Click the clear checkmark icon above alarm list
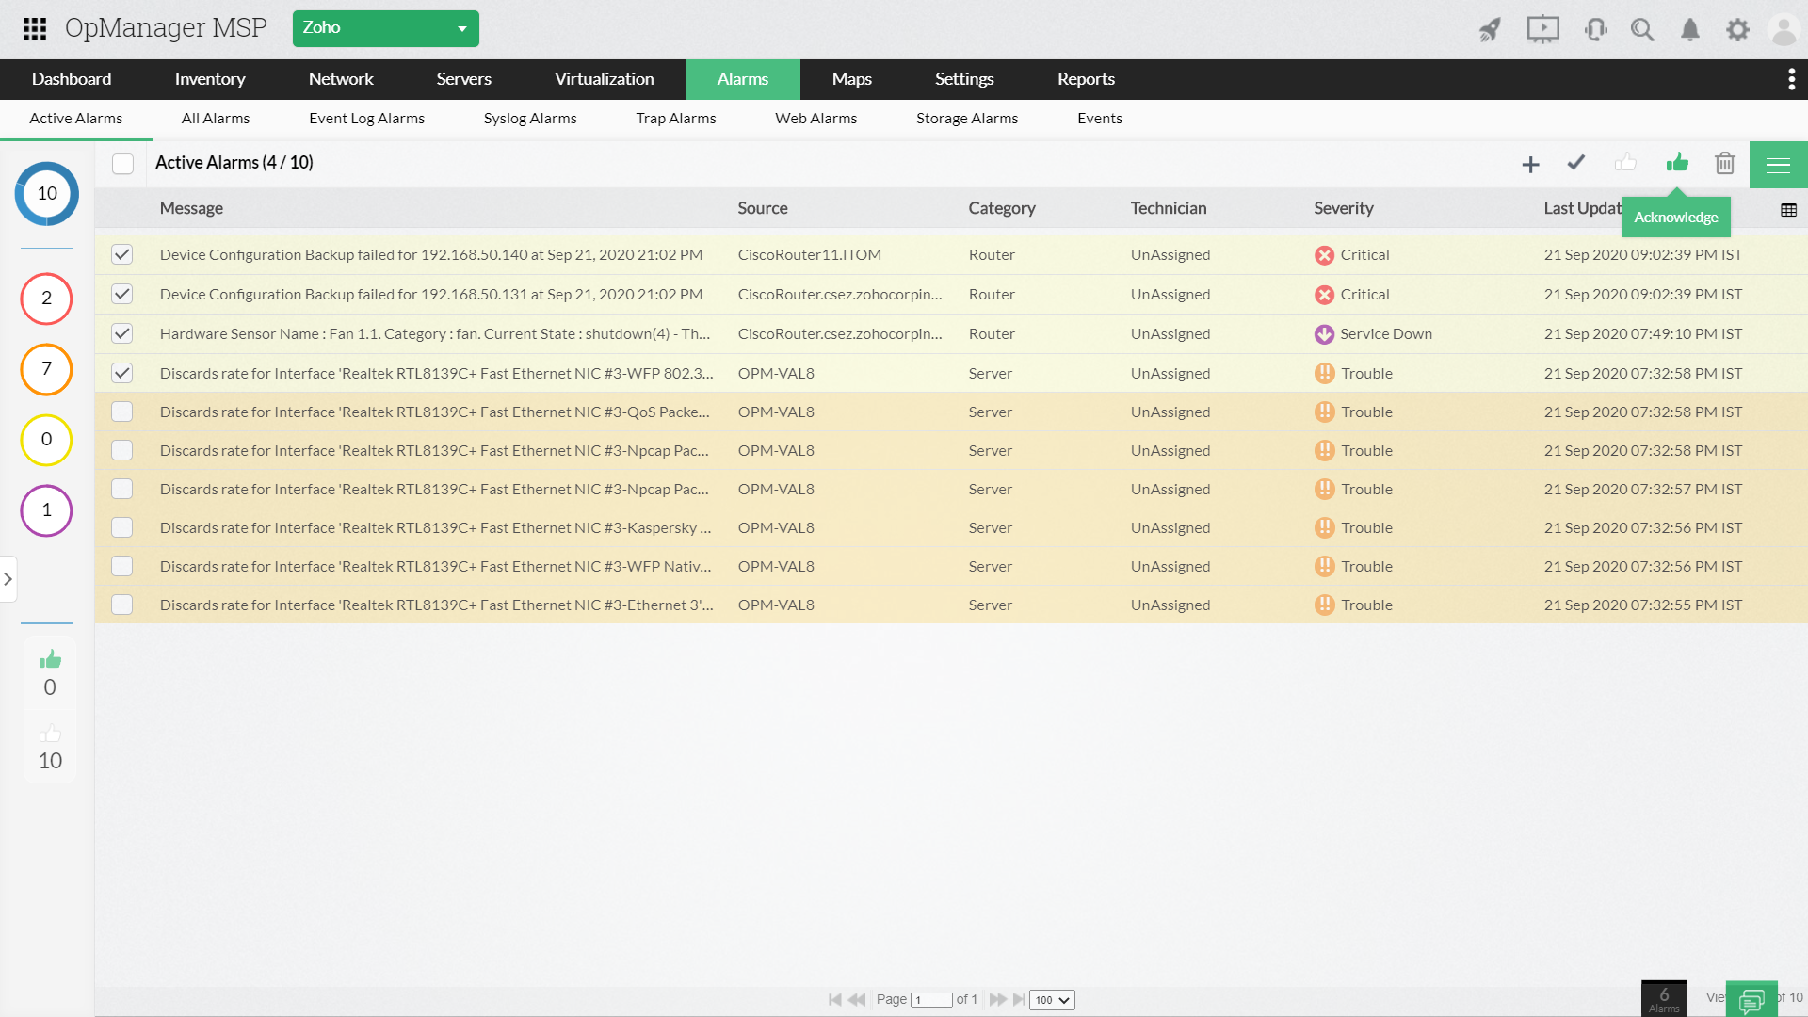 pos(1577,163)
